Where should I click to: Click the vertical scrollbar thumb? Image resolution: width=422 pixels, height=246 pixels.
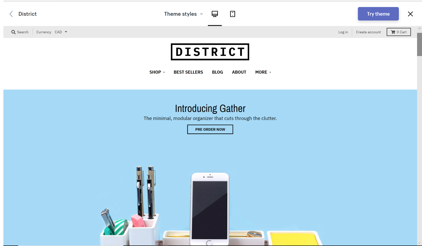pos(419,45)
